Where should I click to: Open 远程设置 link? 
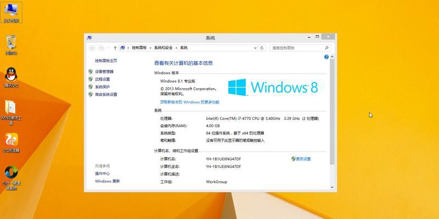pos(103,79)
